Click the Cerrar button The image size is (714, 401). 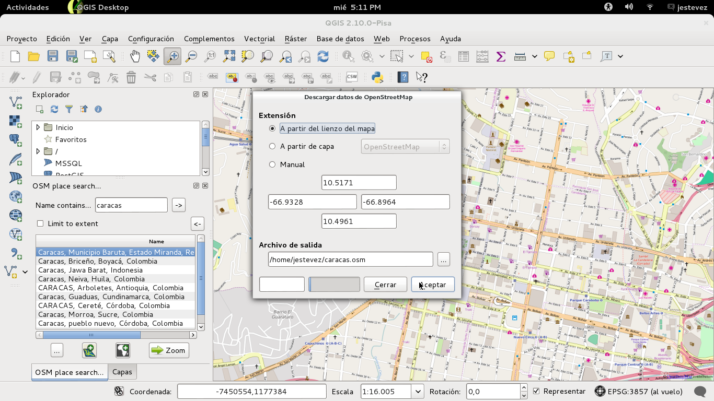pyautogui.click(x=385, y=285)
